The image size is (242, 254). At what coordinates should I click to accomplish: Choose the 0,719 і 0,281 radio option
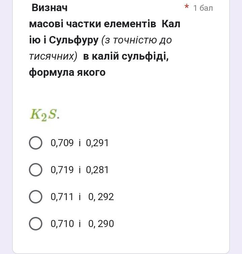pyautogui.click(x=36, y=170)
